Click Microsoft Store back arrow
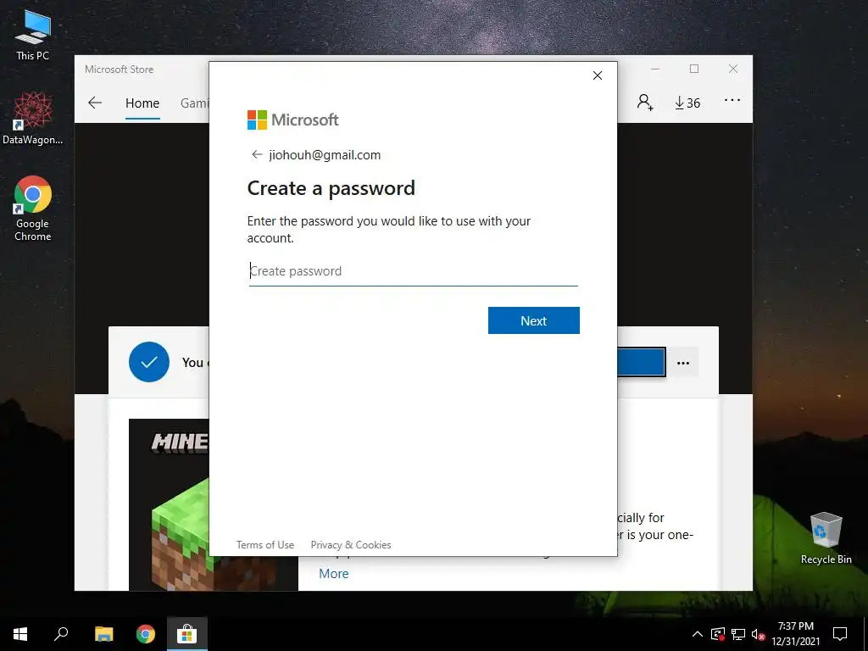This screenshot has width=868, height=651. [x=95, y=103]
